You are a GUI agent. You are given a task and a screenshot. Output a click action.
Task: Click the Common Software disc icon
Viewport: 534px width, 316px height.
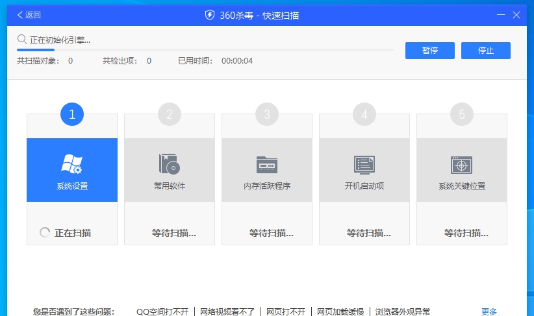pos(169,164)
